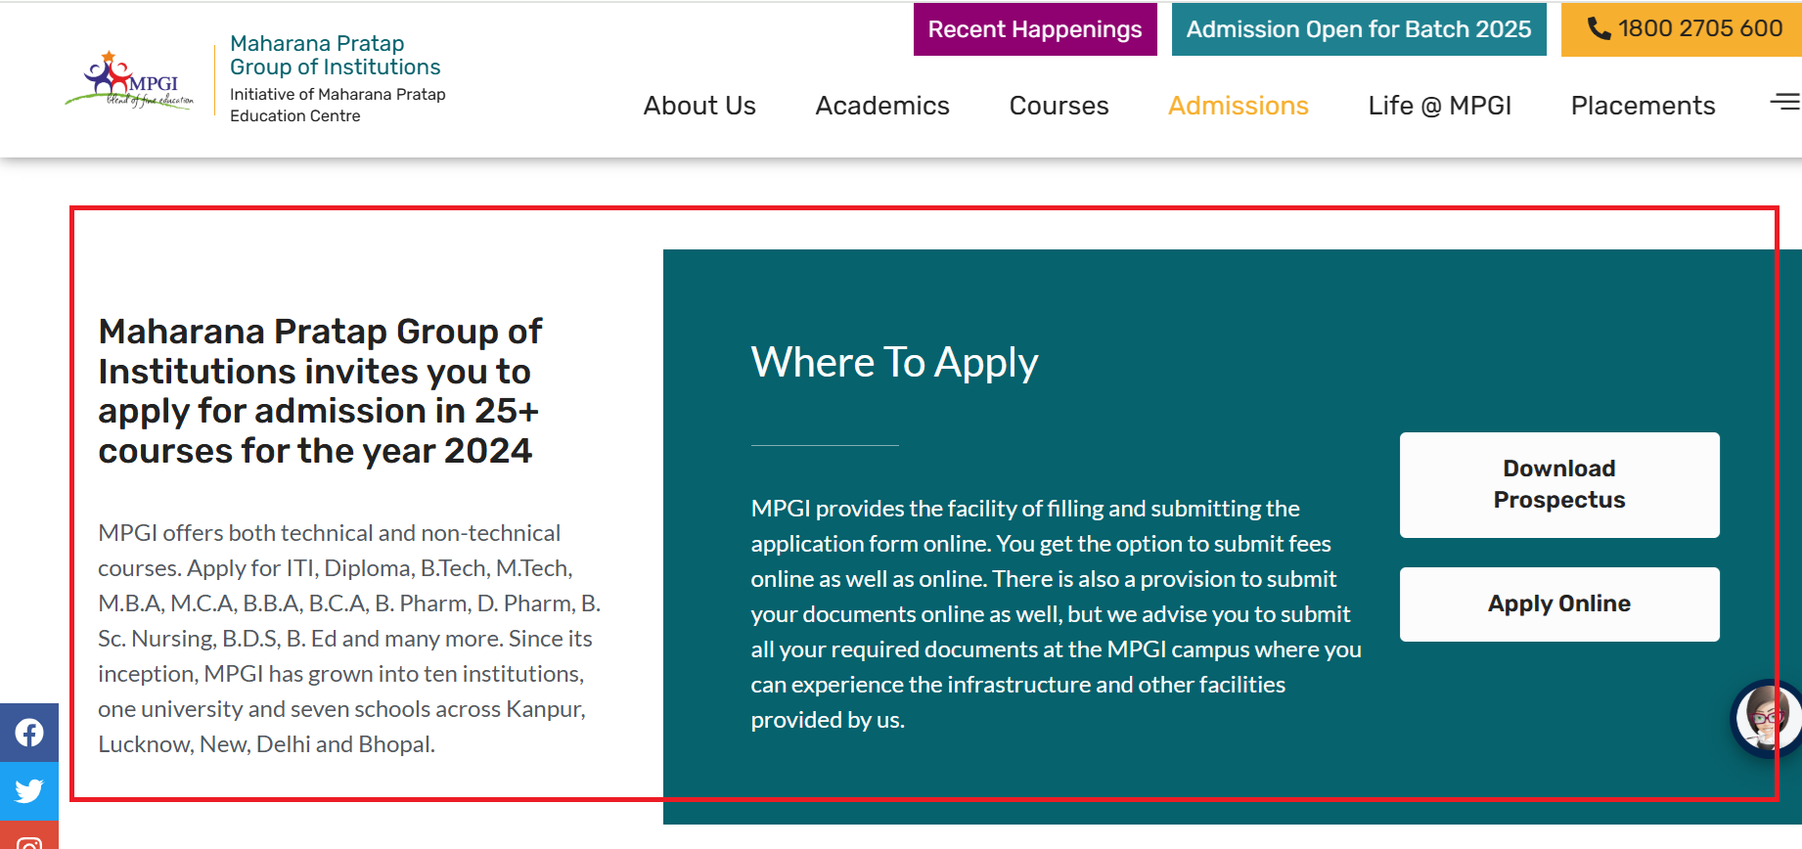Open the About Us menu
The width and height of the screenshot is (1802, 849).
point(699,106)
